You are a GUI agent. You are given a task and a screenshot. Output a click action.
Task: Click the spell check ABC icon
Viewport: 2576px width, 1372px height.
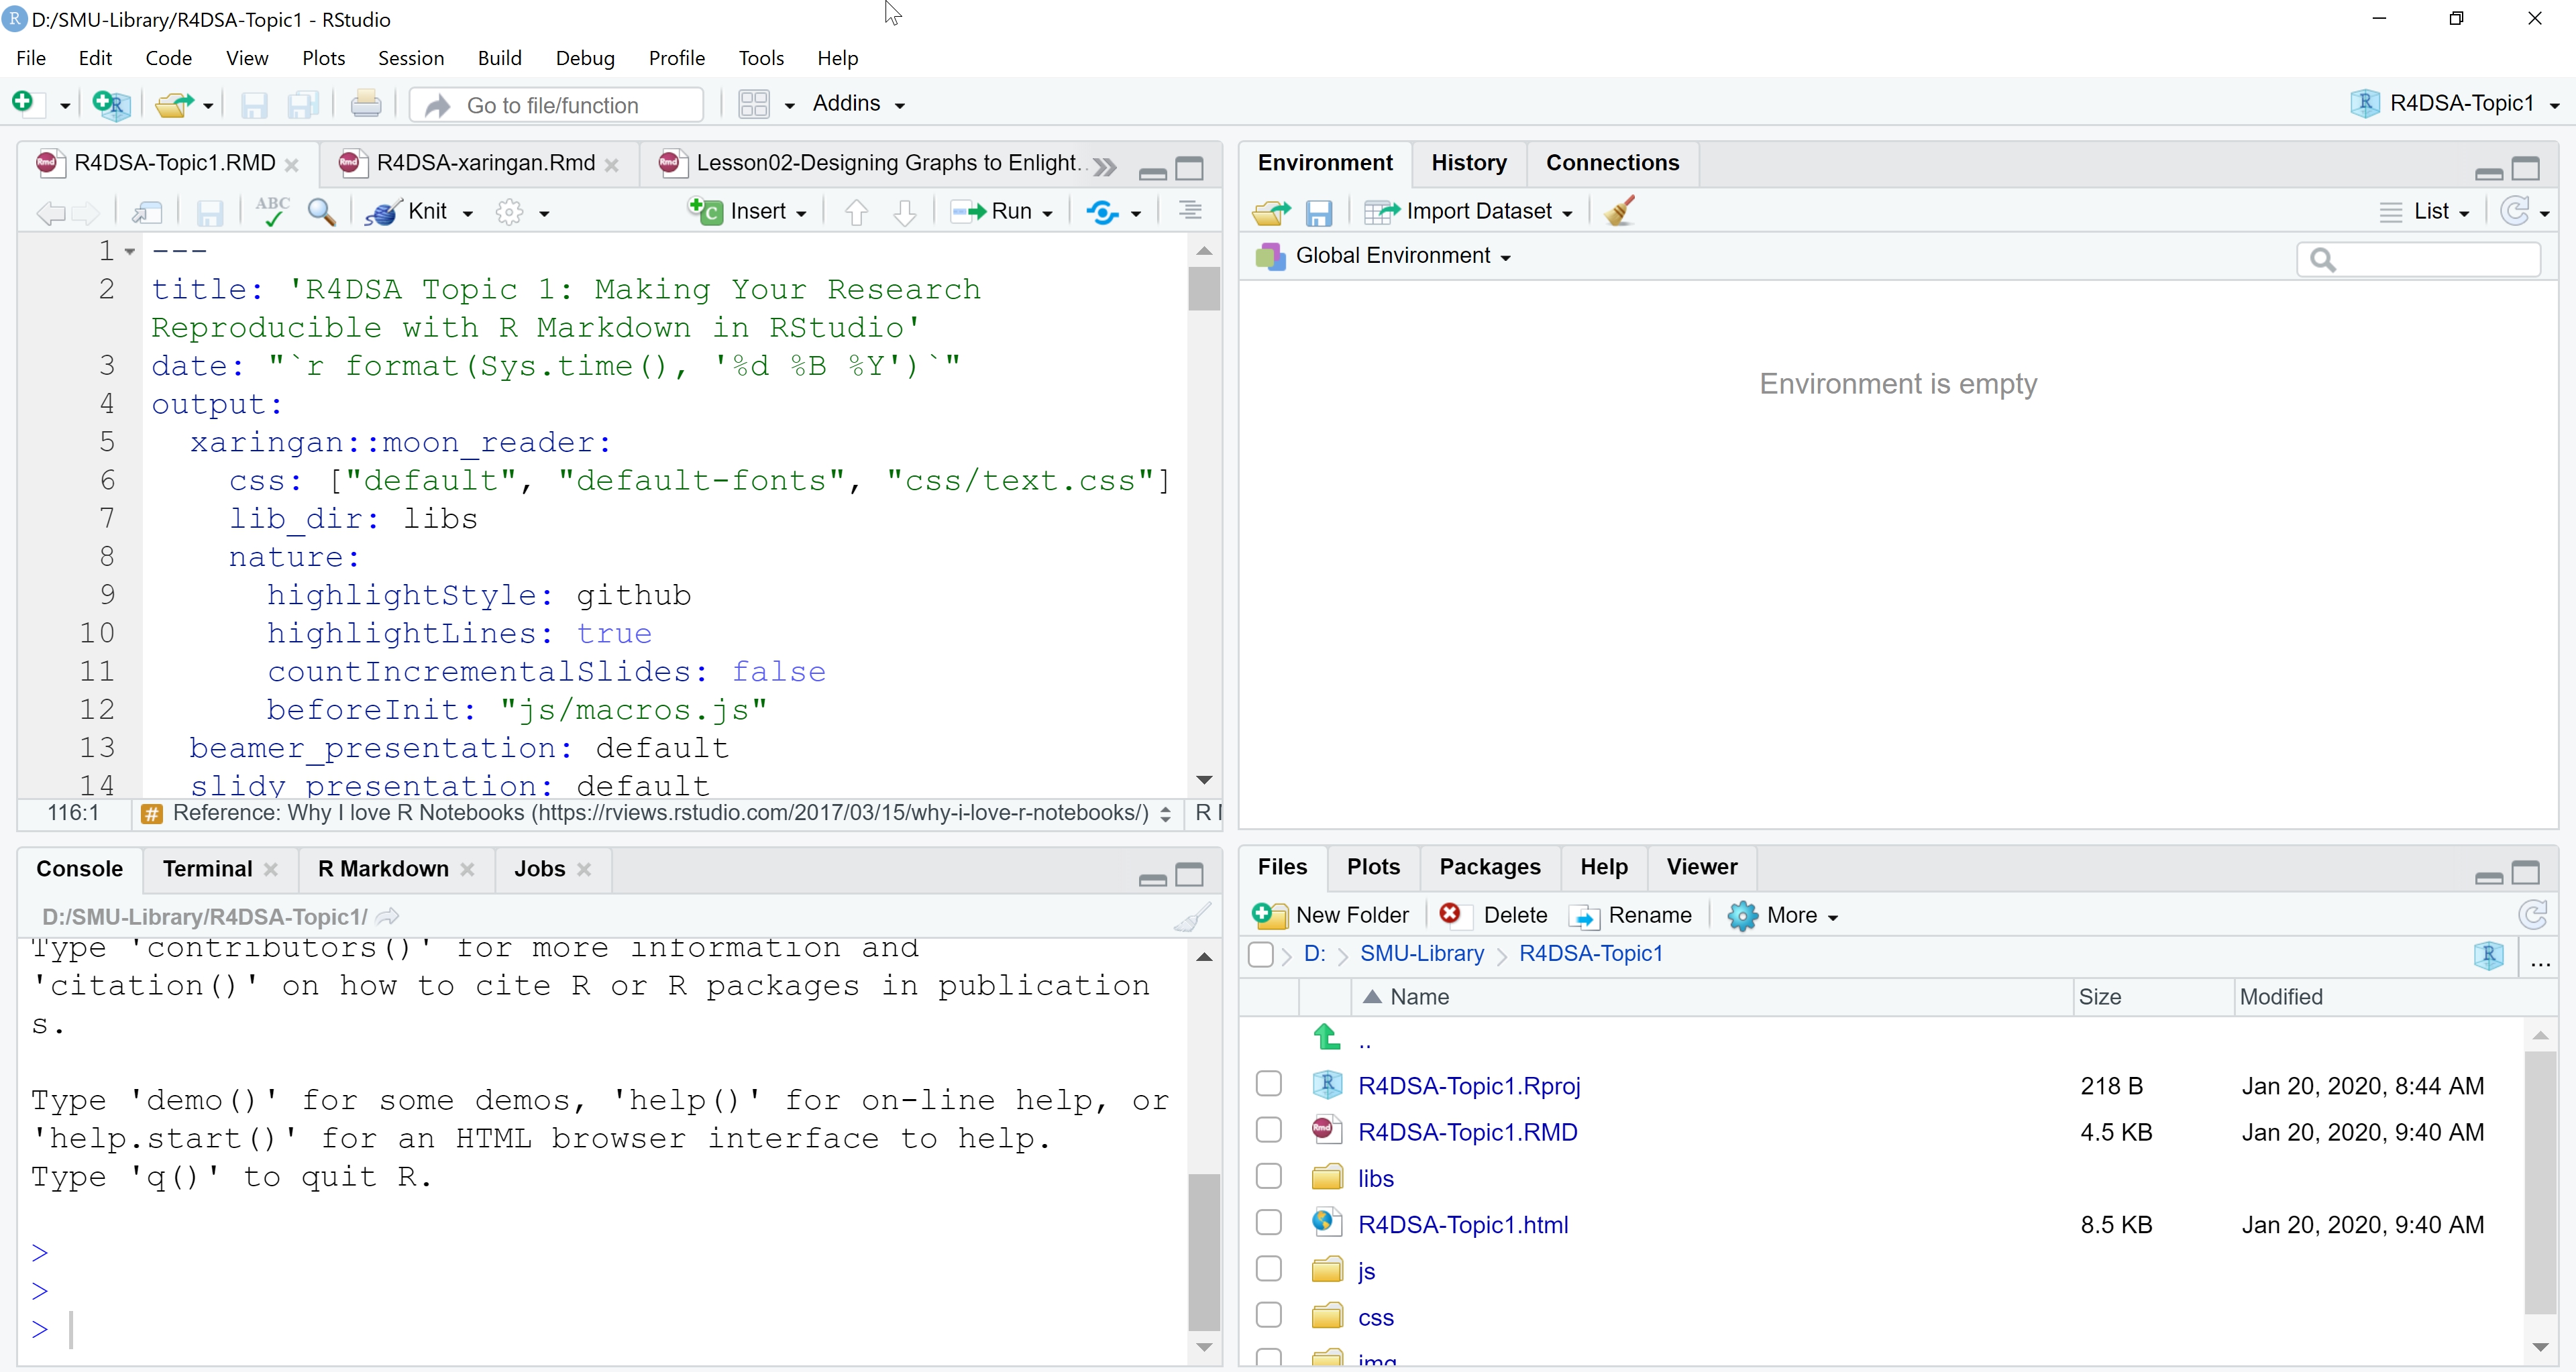271,211
